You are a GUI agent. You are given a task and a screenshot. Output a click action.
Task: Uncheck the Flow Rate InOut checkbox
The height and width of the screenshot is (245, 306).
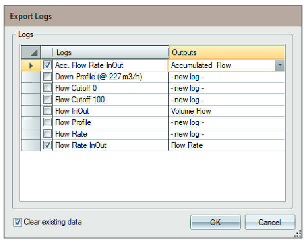tap(47, 145)
